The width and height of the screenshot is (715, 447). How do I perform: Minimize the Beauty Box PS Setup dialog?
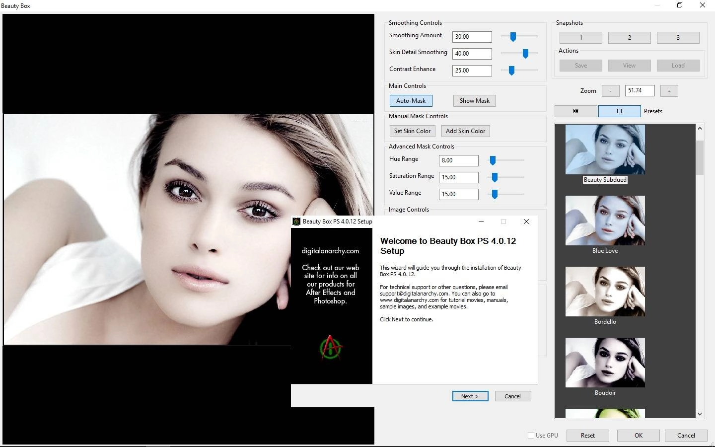481,222
